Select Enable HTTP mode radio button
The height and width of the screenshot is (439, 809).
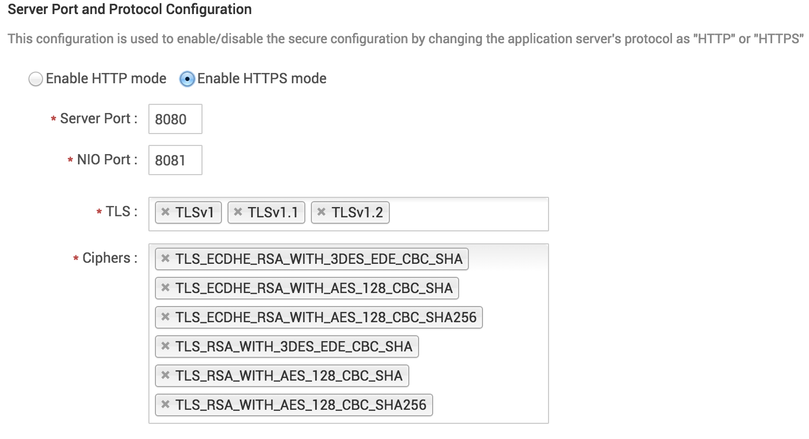36,79
